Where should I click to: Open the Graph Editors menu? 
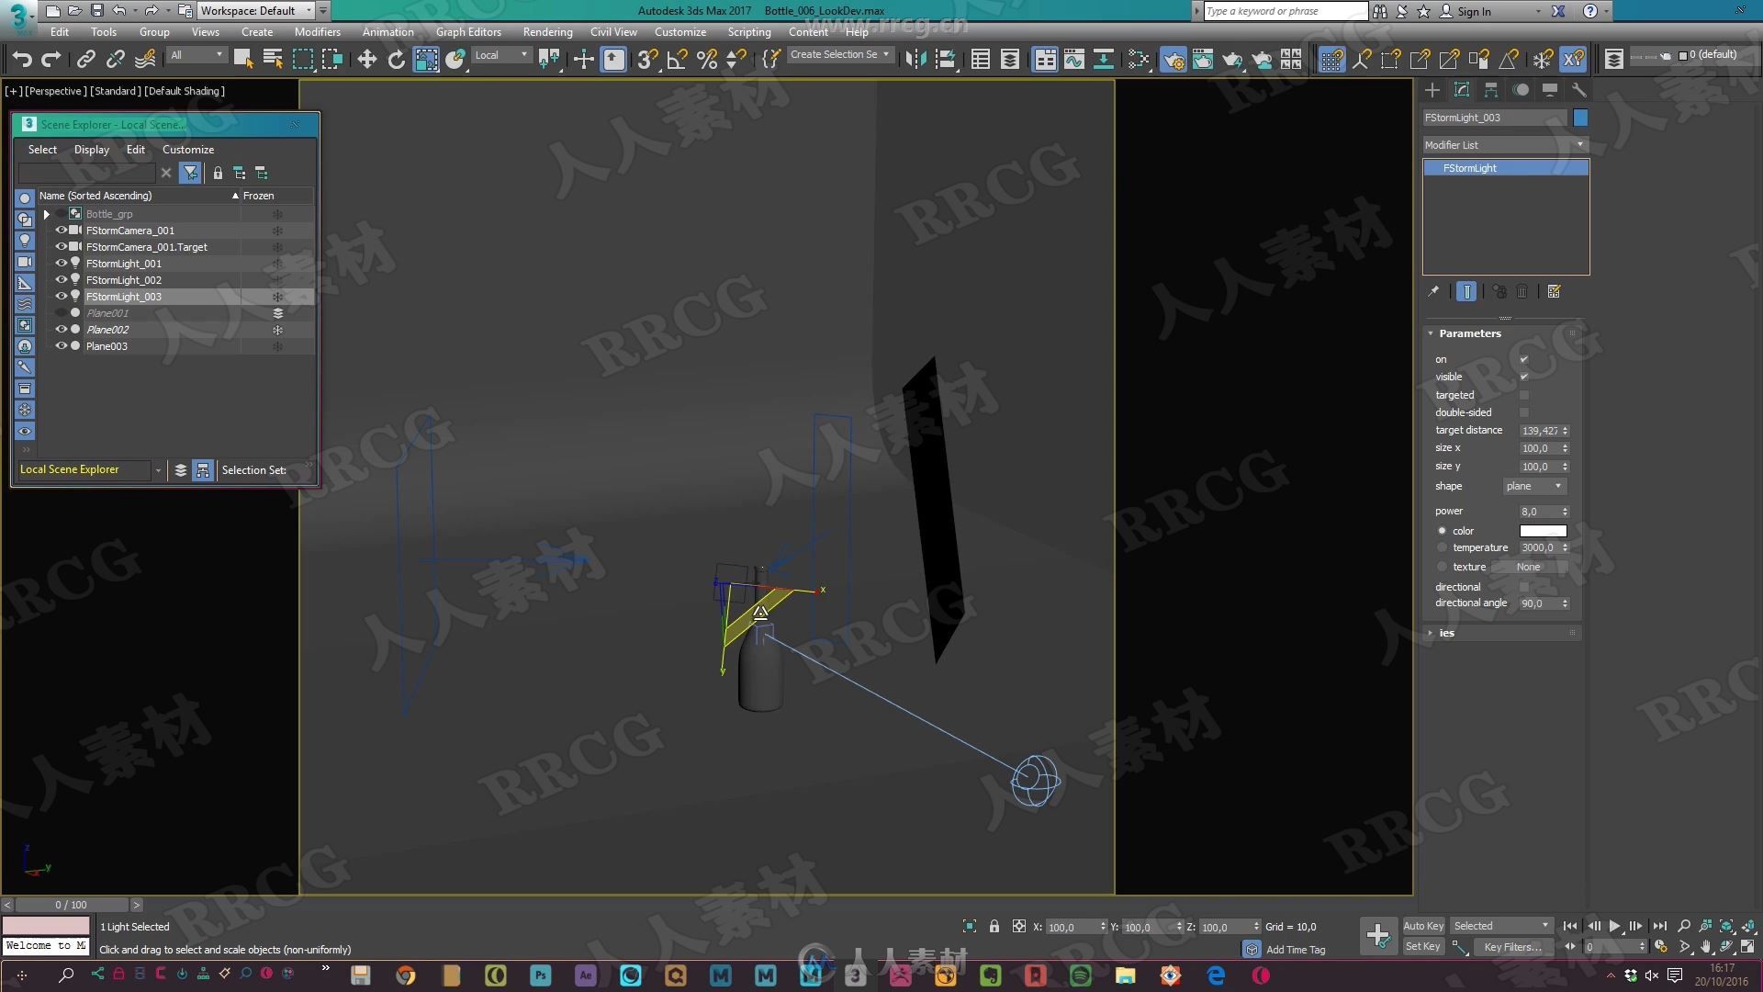coord(468,30)
